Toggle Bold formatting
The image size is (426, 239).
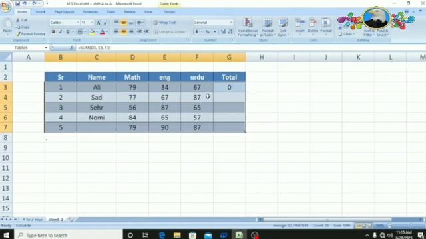pyautogui.click(x=53, y=32)
